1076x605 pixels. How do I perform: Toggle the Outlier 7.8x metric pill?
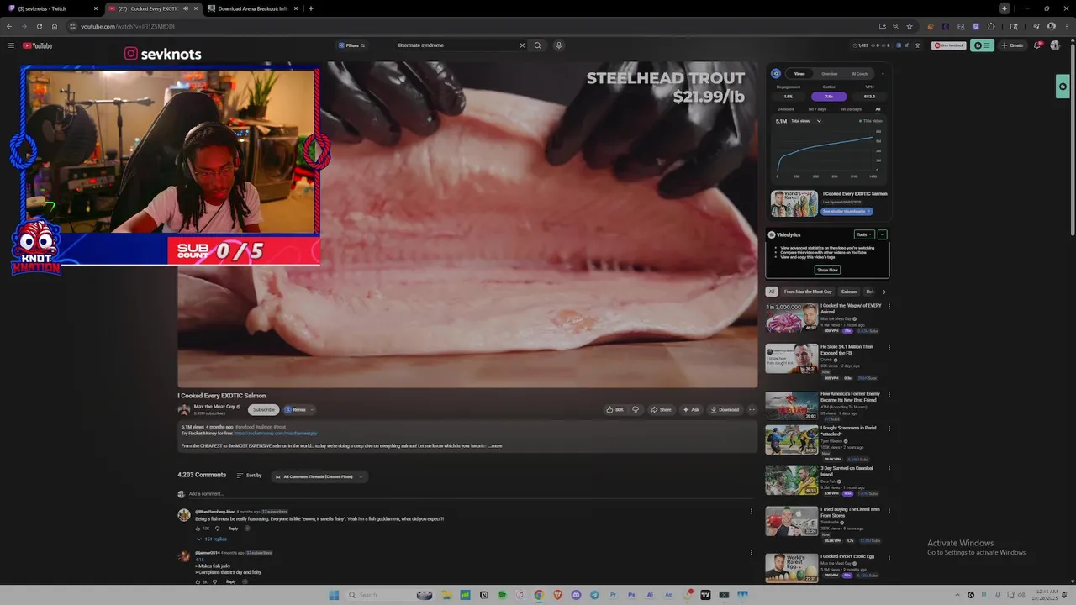click(x=829, y=97)
